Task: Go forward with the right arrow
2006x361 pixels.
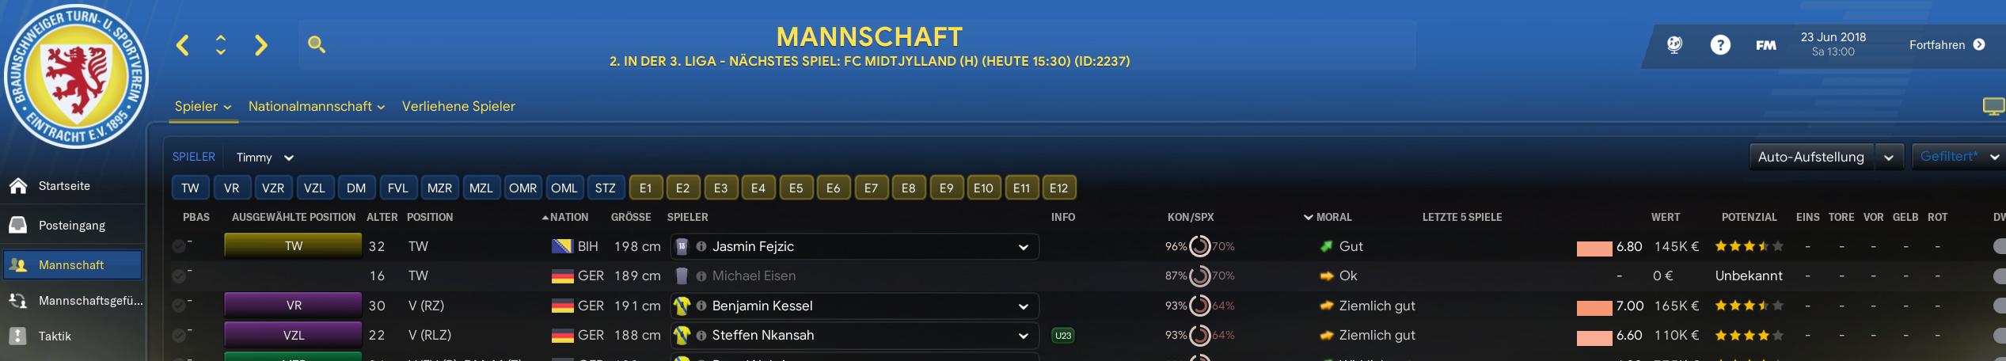Action: coord(260,45)
